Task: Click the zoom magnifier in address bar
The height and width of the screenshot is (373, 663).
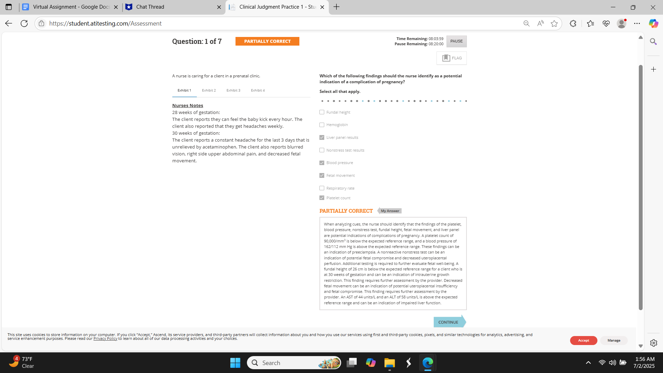Action: point(526,23)
